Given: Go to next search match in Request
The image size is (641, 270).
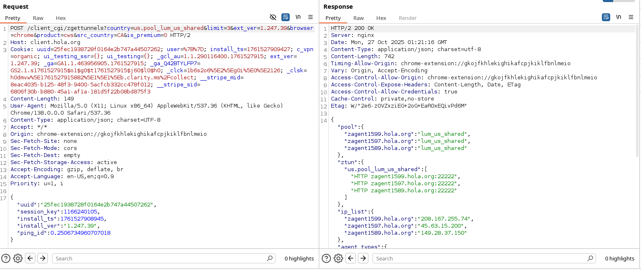Looking at the screenshot, I should tap(42, 258).
